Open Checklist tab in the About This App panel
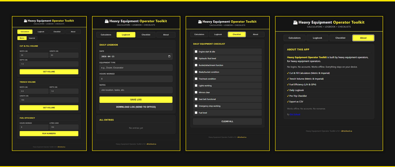Viewport: 395px width, 167px height. 340,38
